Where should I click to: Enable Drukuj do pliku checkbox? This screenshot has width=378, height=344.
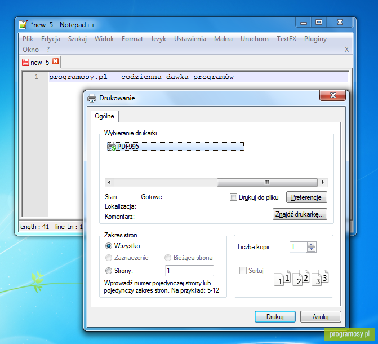tap(233, 197)
